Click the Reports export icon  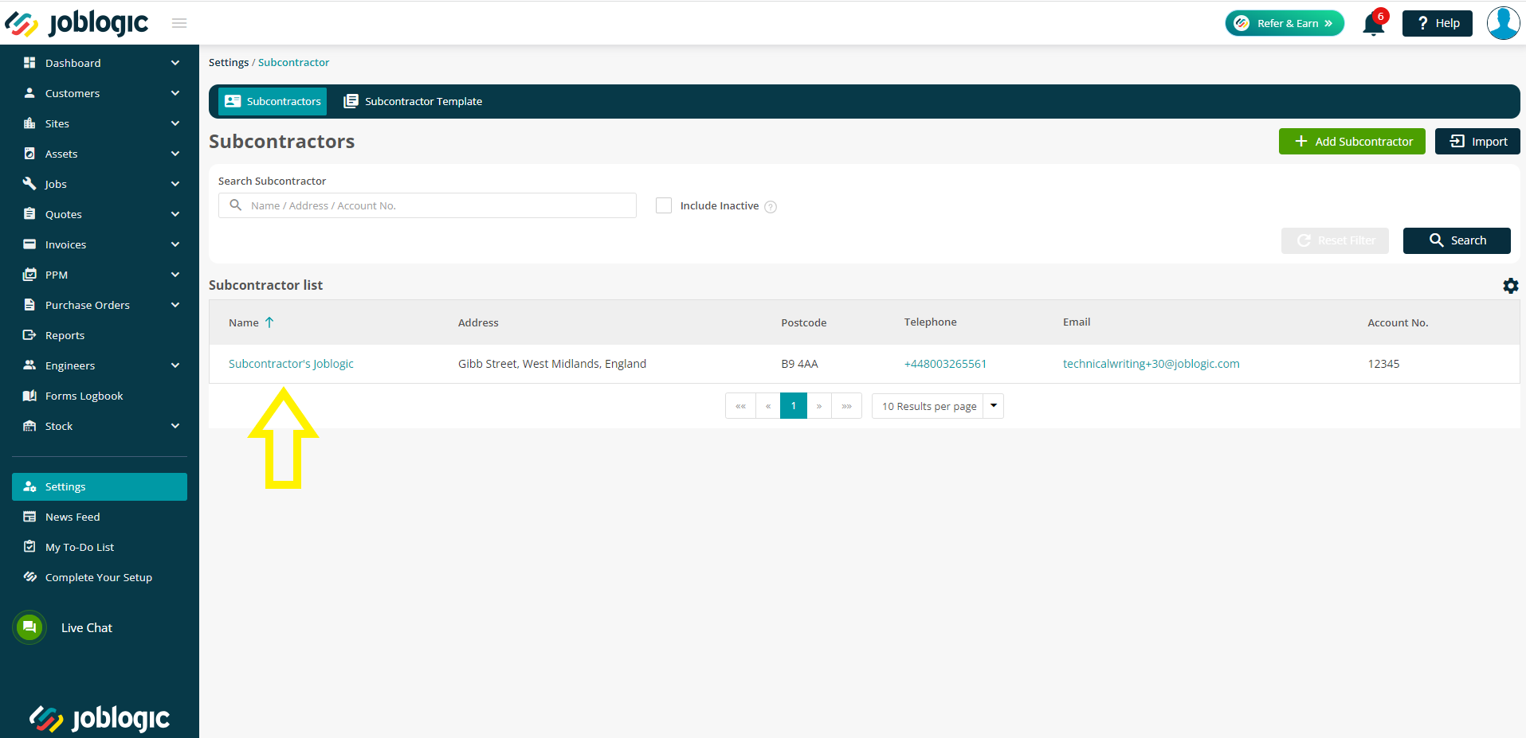29,334
